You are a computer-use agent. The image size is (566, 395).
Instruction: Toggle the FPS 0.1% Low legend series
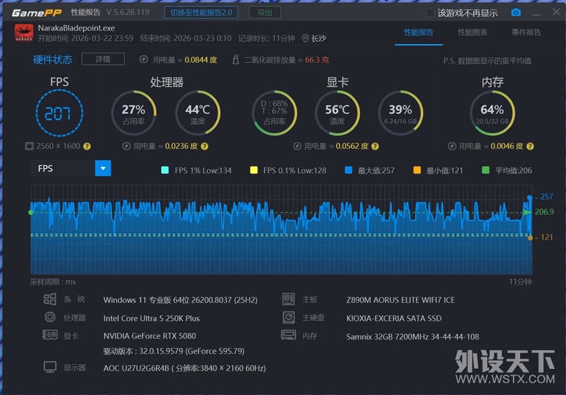[254, 170]
